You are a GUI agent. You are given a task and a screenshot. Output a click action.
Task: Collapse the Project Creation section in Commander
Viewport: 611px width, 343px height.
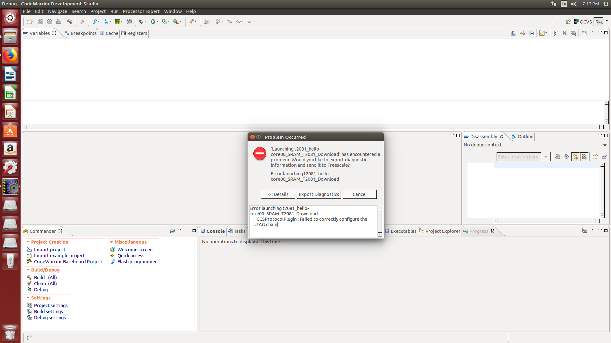28,242
